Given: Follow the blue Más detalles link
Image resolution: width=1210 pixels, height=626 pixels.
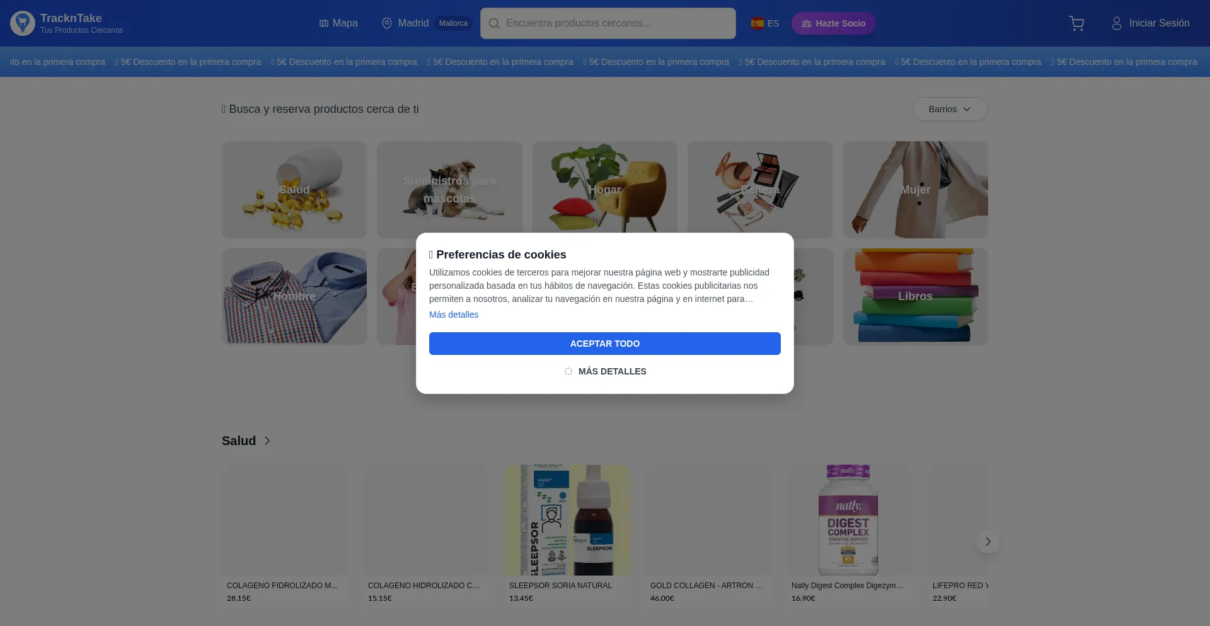Looking at the screenshot, I should (454, 315).
